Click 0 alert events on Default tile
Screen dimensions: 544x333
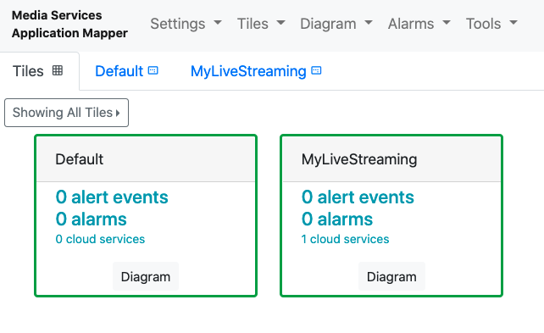point(112,197)
